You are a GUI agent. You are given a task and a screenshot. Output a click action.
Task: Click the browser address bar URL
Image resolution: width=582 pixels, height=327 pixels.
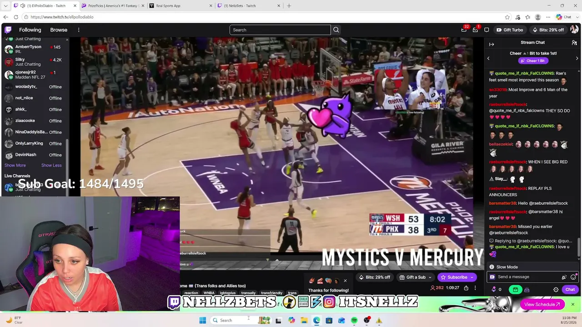pyautogui.click(x=62, y=17)
